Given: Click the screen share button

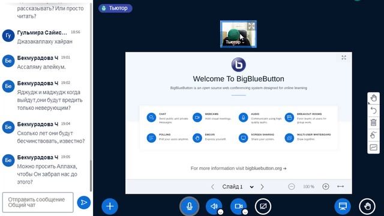Looking at the screenshot, I should tap(263, 206).
